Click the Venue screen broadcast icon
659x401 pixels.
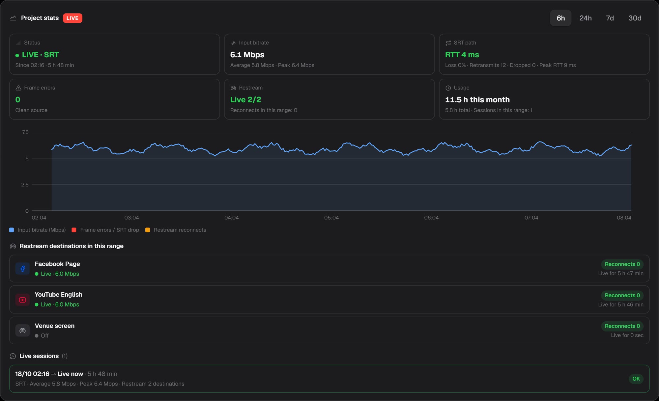tap(22, 331)
